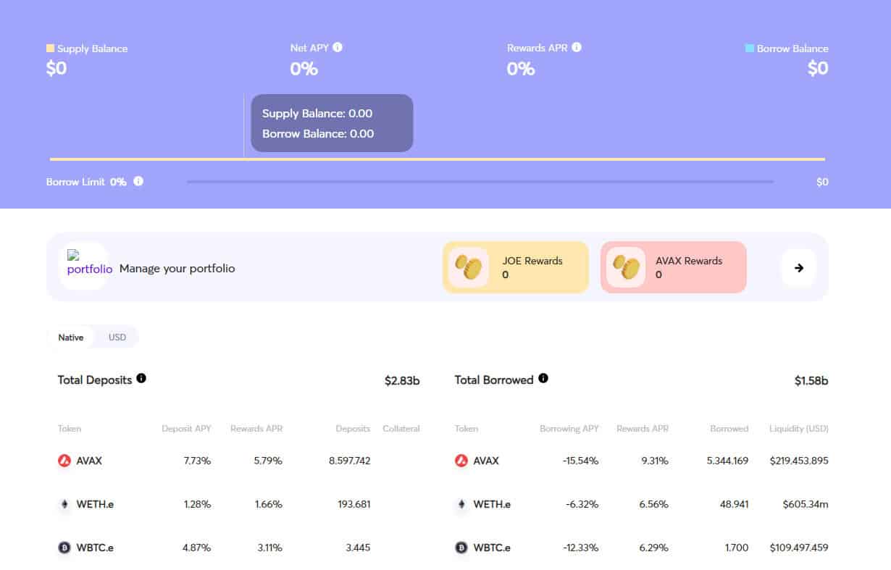The image size is (891, 570).
Task: Switch to USD currency display
Action: coord(117,338)
